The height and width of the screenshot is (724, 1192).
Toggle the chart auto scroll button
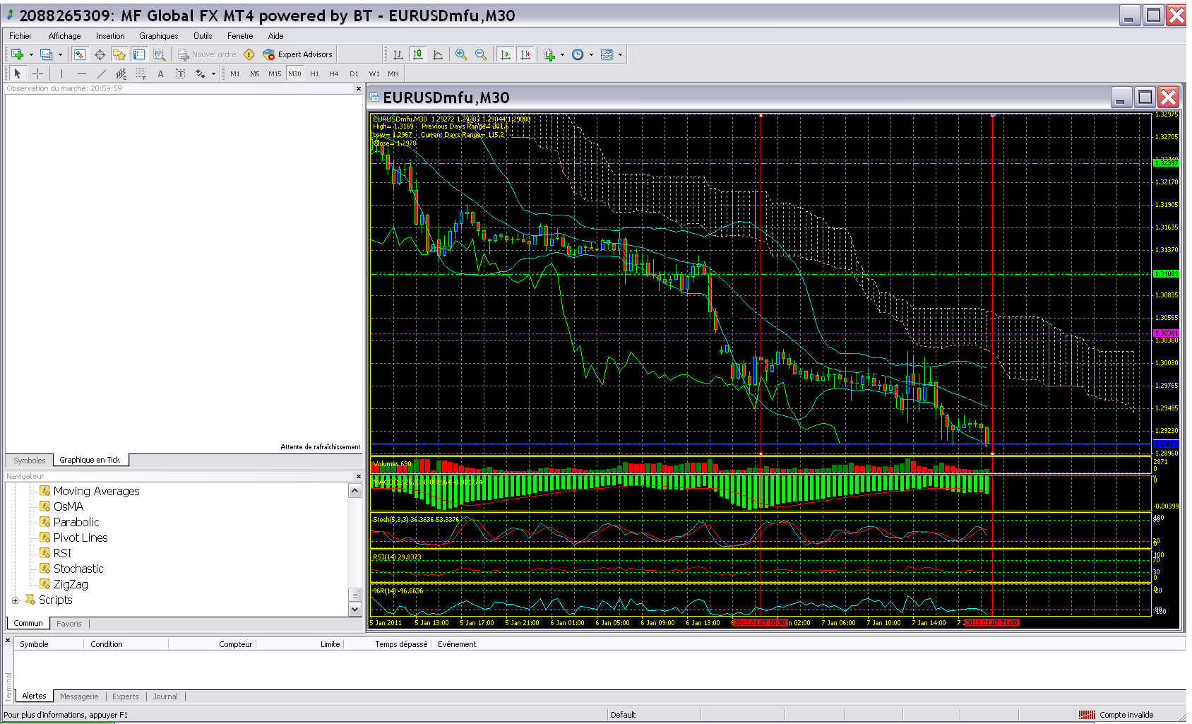(x=506, y=54)
